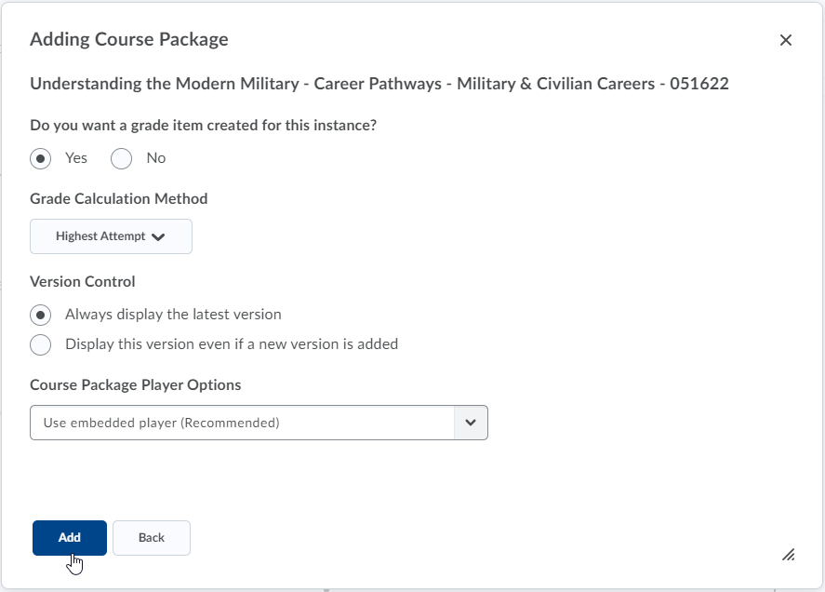
Task: Choose Display this version even if new added
Action: [x=41, y=345]
